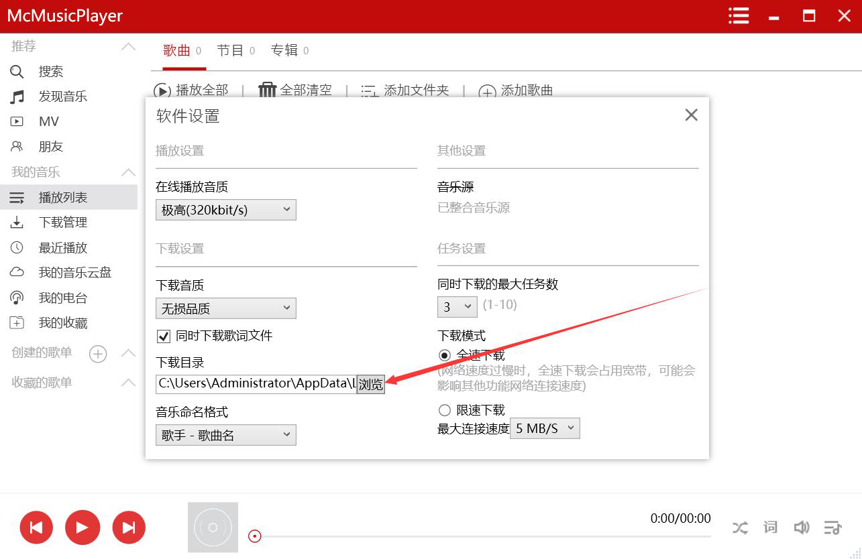Show lyrics with the 词 icon
862x559 pixels.
click(771, 527)
